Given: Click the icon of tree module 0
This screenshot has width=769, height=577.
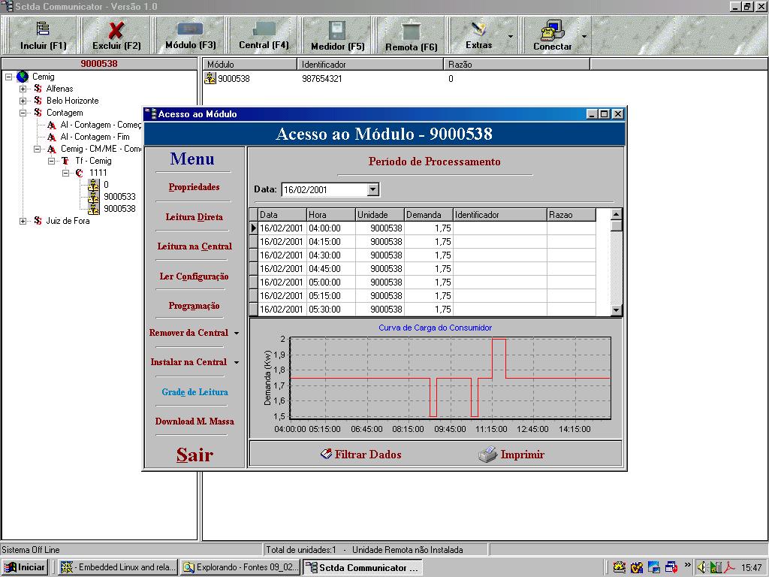Looking at the screenshot, I should [x=93, y=185].
